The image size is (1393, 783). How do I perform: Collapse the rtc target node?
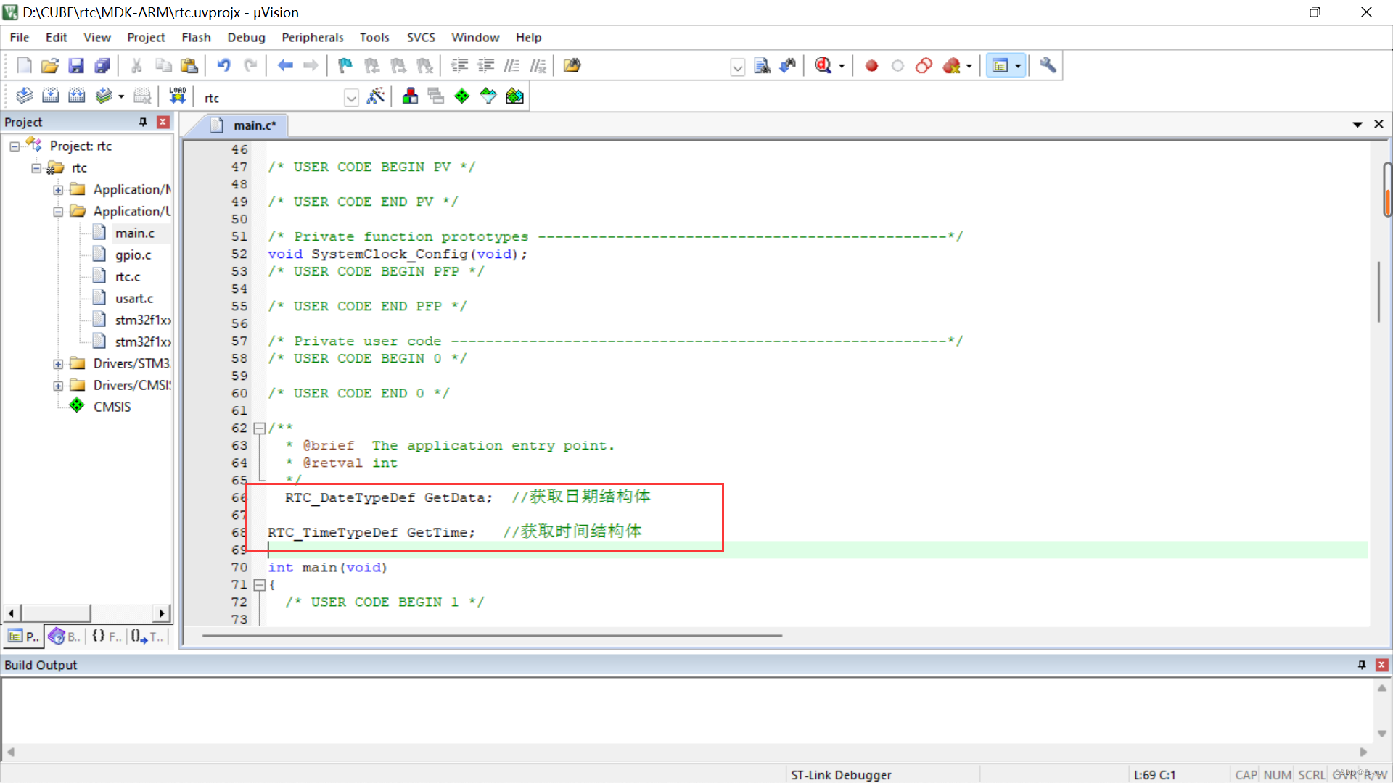(x=36, y=168)
